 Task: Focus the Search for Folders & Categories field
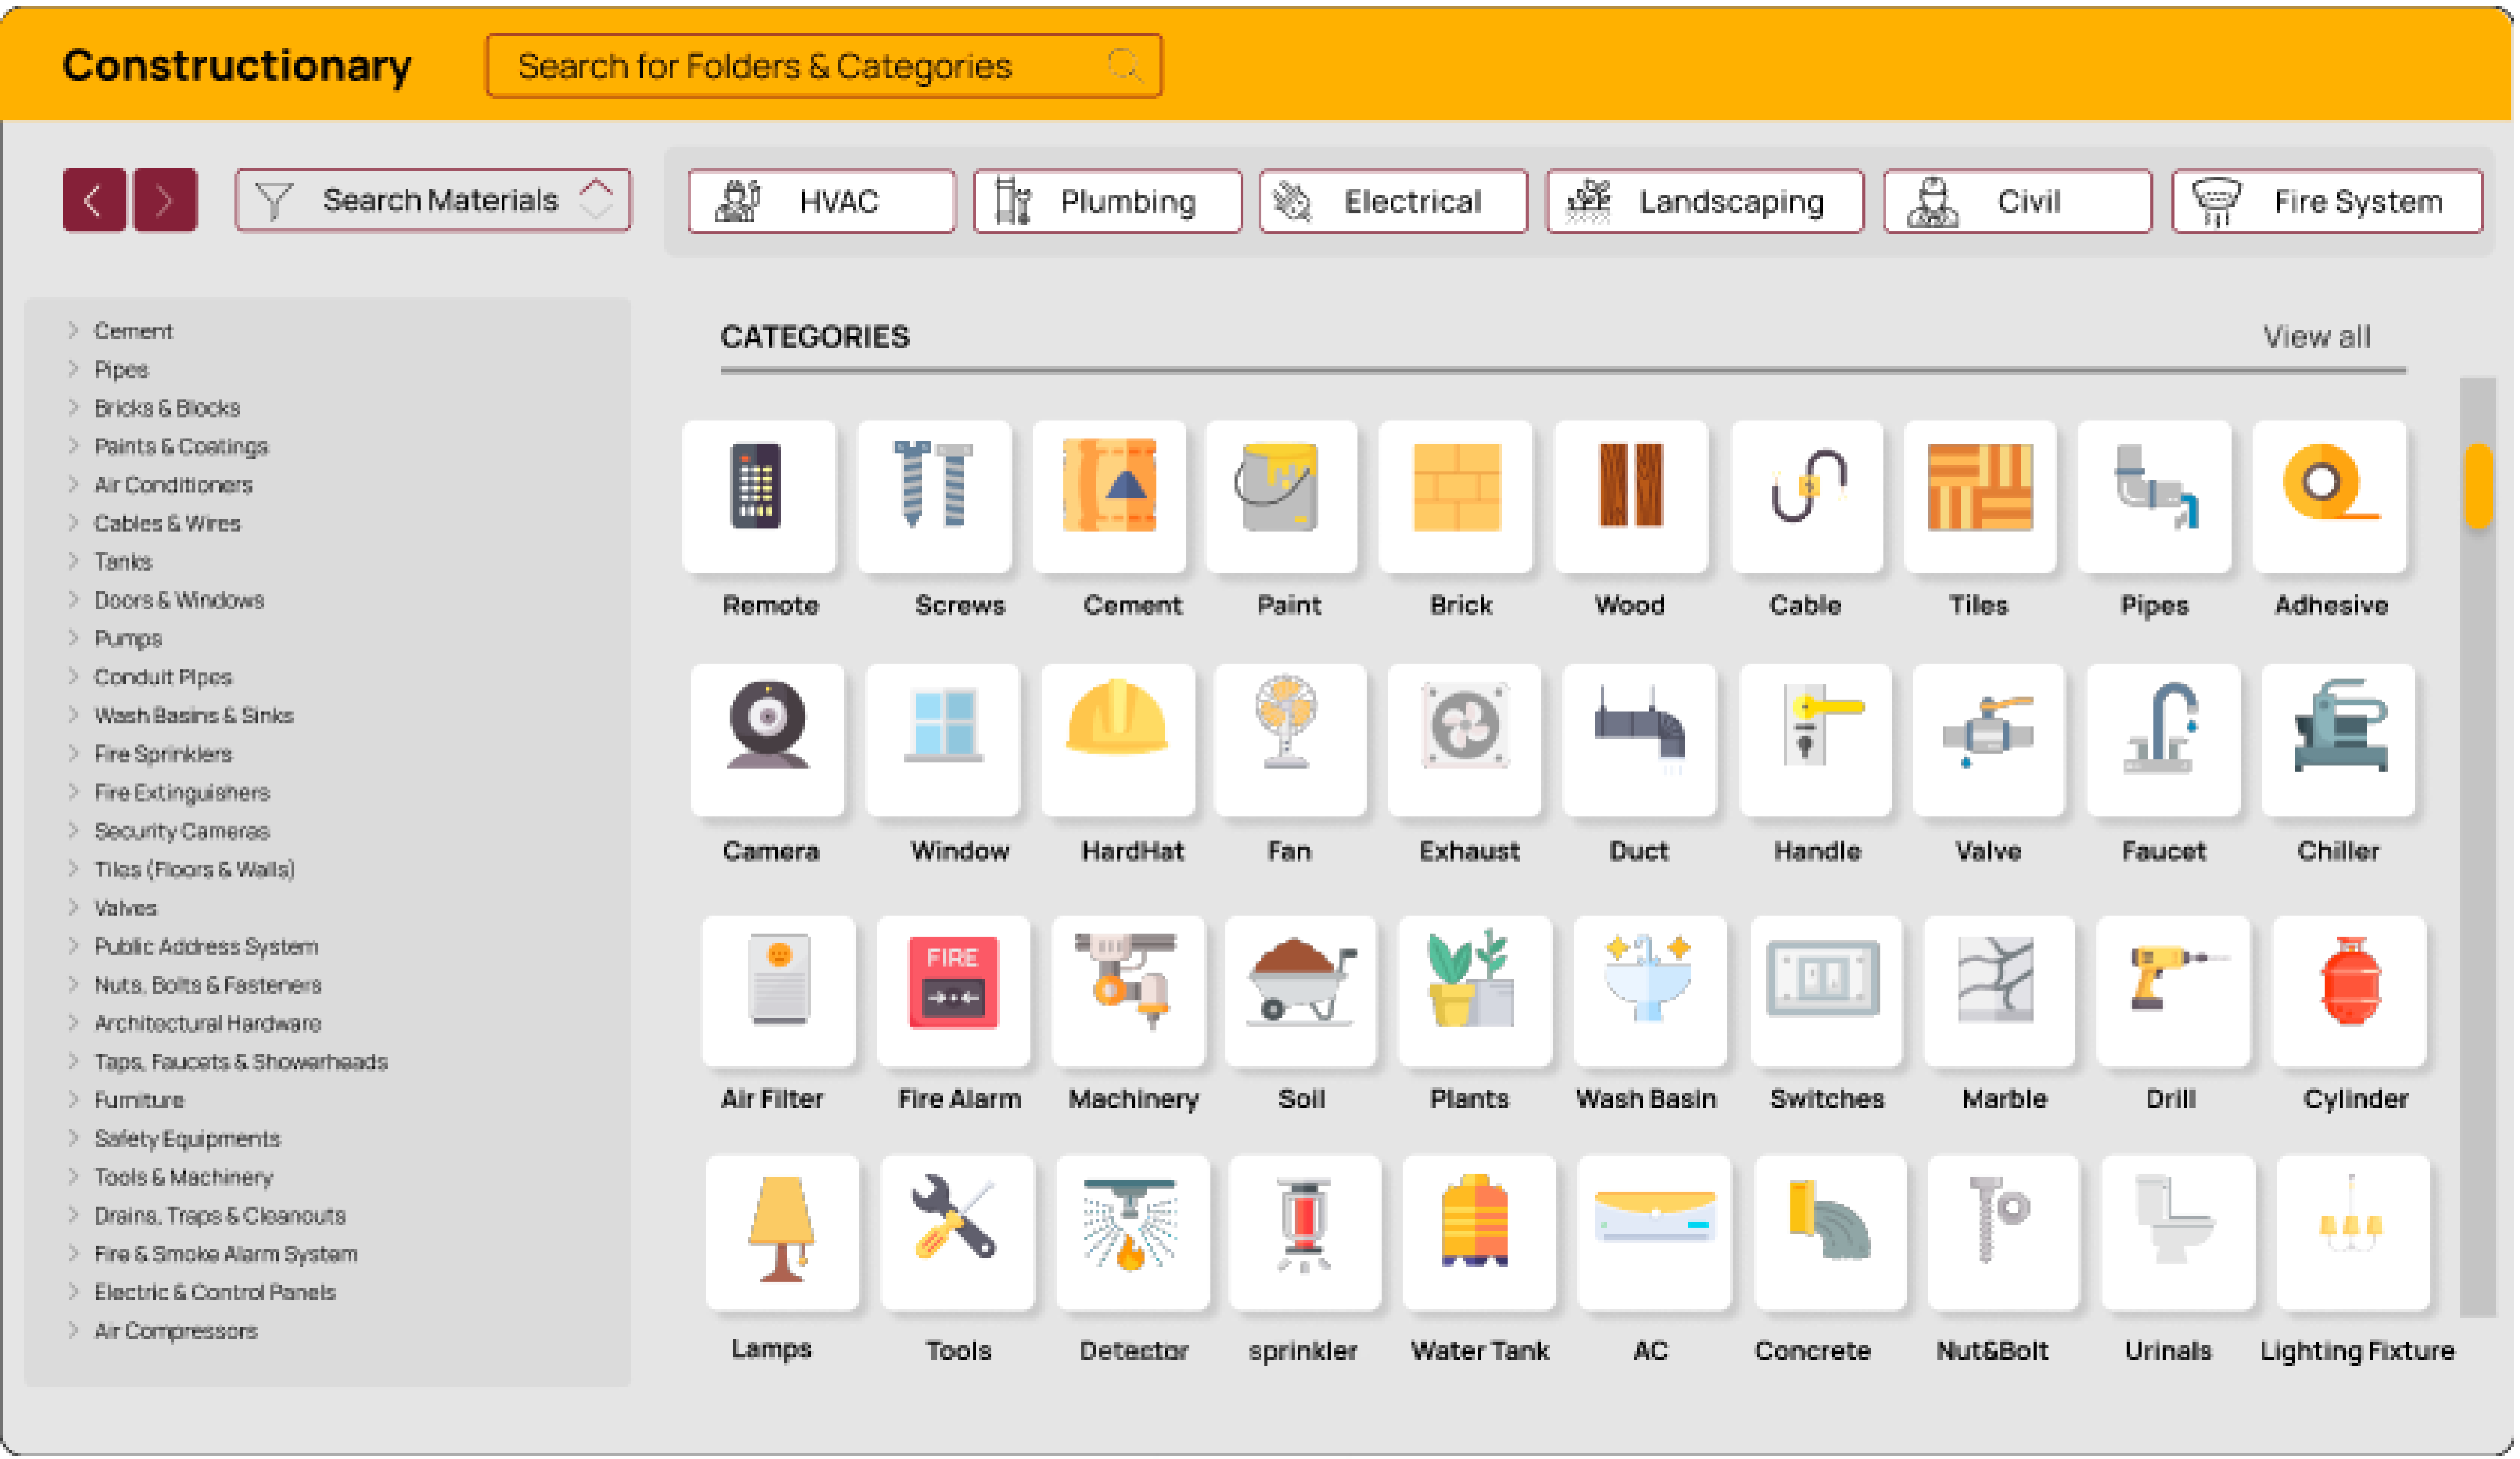coord(825,66)
